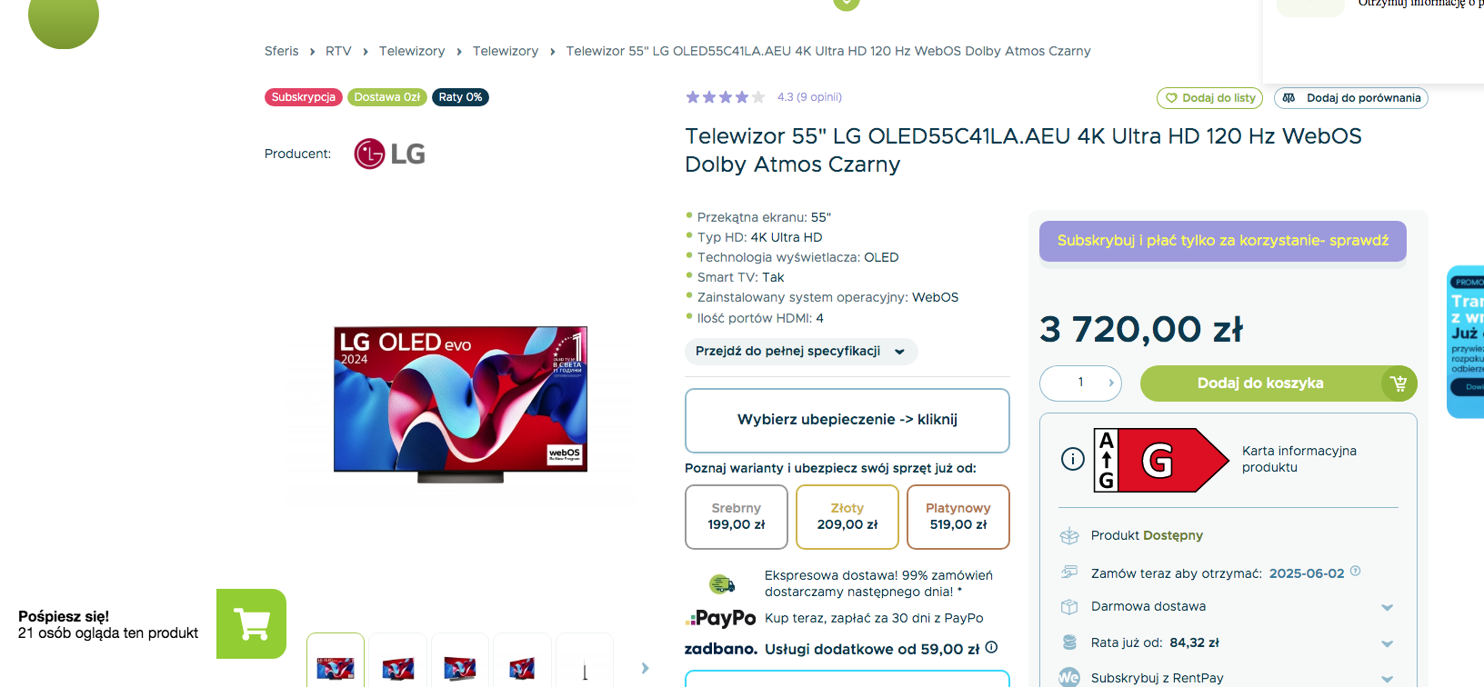
Task: Click info icon next to Usługi dodatkowe
Action: coord(992,648)
